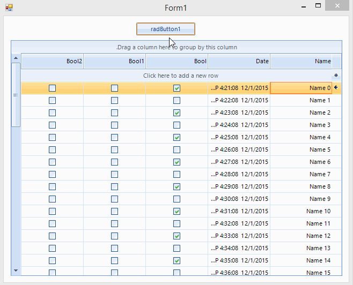Minimize the Form1 window
Viewport: 353px width, 285px height.
click(304, 6)
